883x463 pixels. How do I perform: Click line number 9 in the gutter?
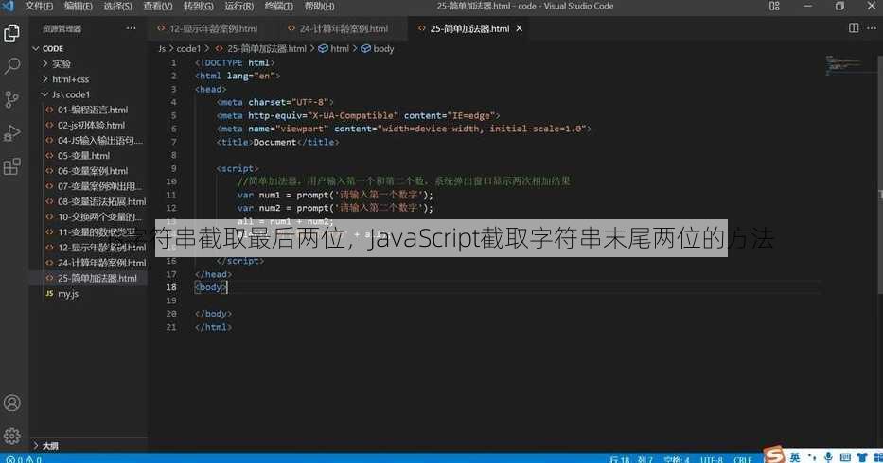173,168
